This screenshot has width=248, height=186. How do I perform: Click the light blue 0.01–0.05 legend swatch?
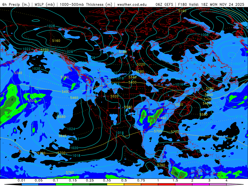click(x=30, y=184)
